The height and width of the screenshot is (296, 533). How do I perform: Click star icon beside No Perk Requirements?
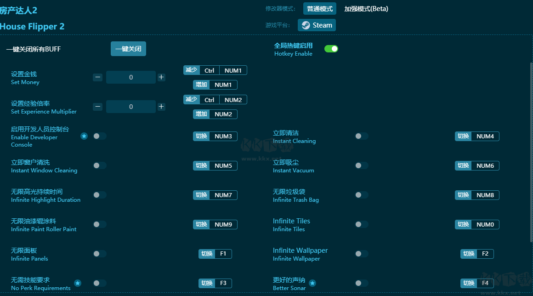[78, 283]
